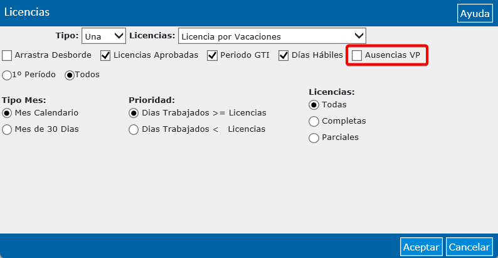Check the Ausencias VP box
498x258 pixels.
tap(357, 55)
